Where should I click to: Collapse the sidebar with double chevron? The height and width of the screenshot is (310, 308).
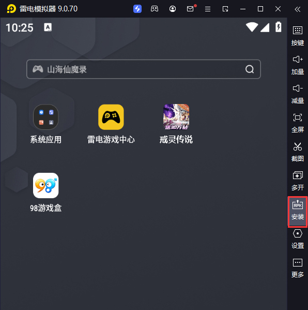298,9
